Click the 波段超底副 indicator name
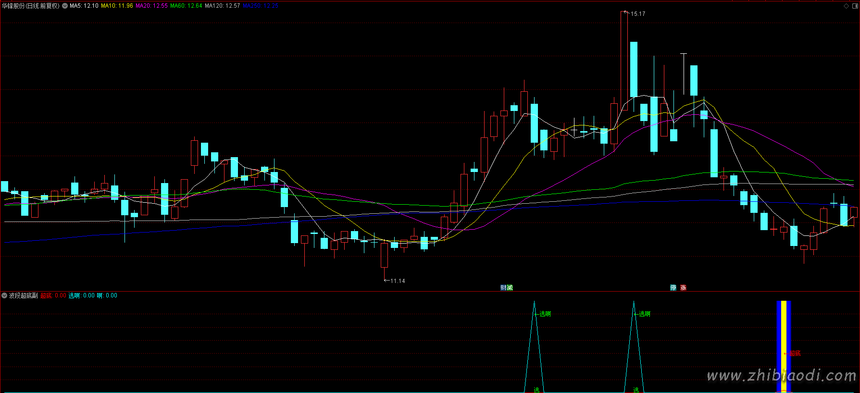 point(23,295)
